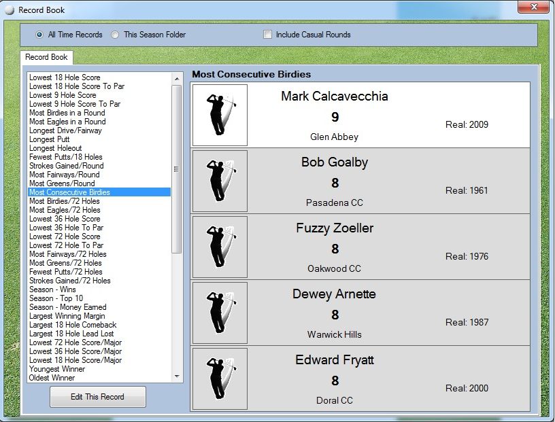Viewport: 555px width, 422px height.
Task: Click Bob Goalby's golfer silhouette icon
Action: point(220,181)
